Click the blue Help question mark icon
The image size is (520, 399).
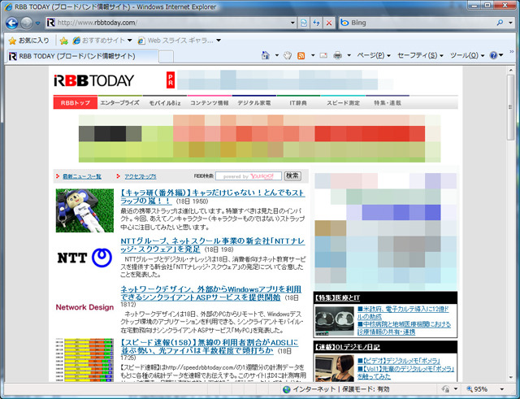click(493, 55)
